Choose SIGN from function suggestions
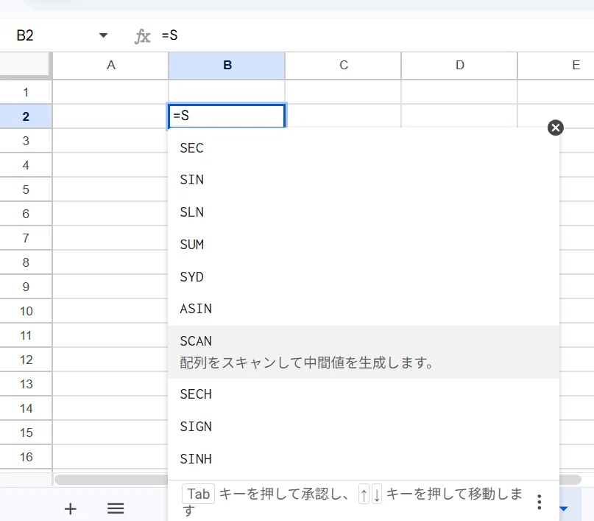The width and height of the screenshot is (594, 521). tap(364, 427)
